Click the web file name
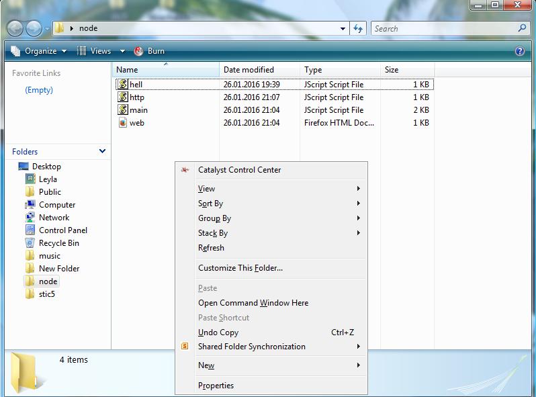The width and height of the screenshot is (536, 397). tap(137, 123)
